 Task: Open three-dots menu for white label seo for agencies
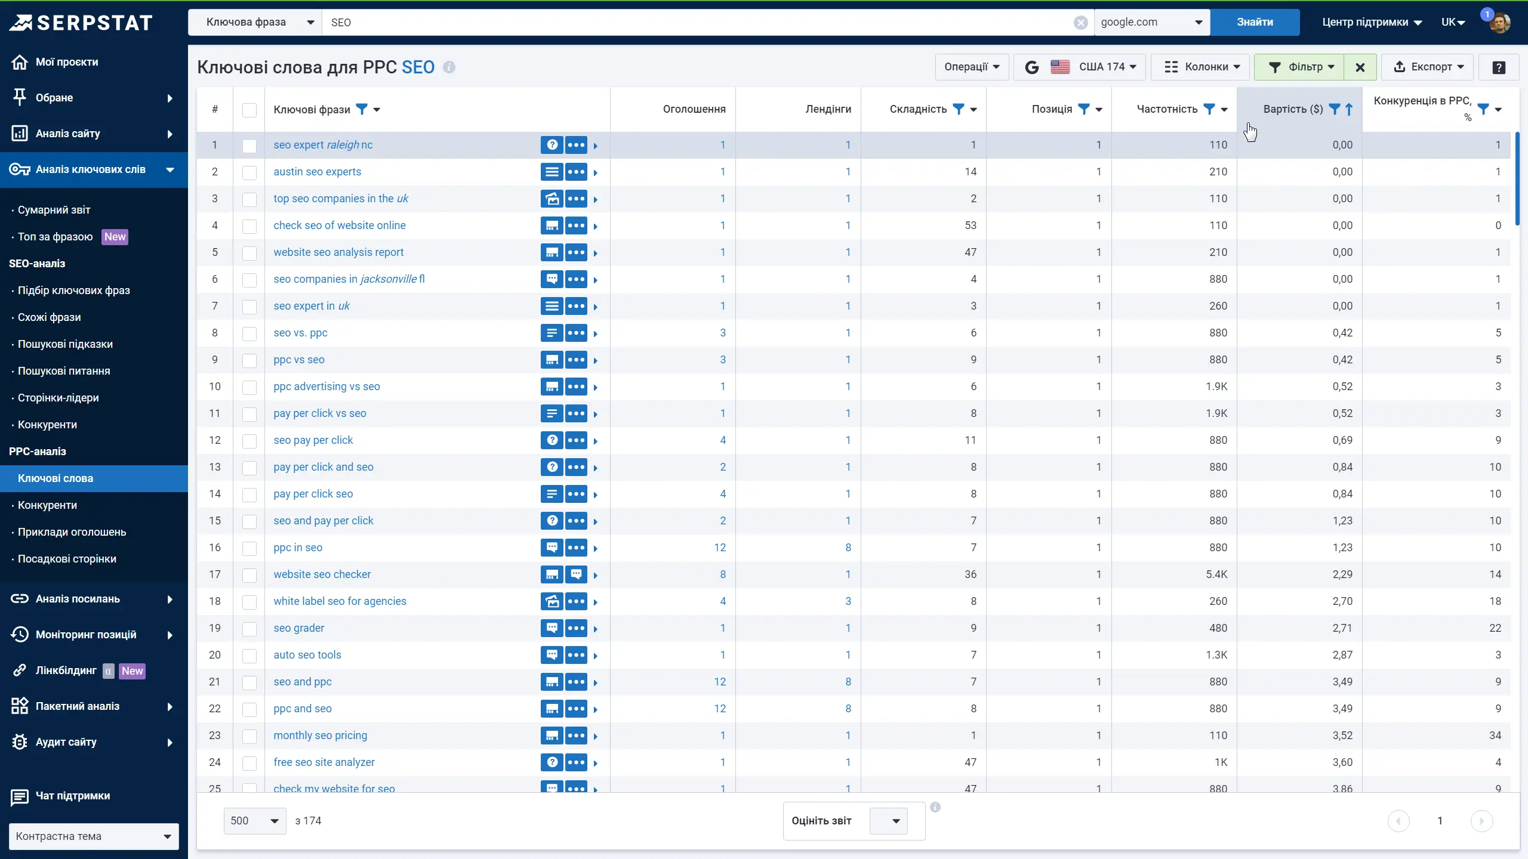(x=576, y=601)
